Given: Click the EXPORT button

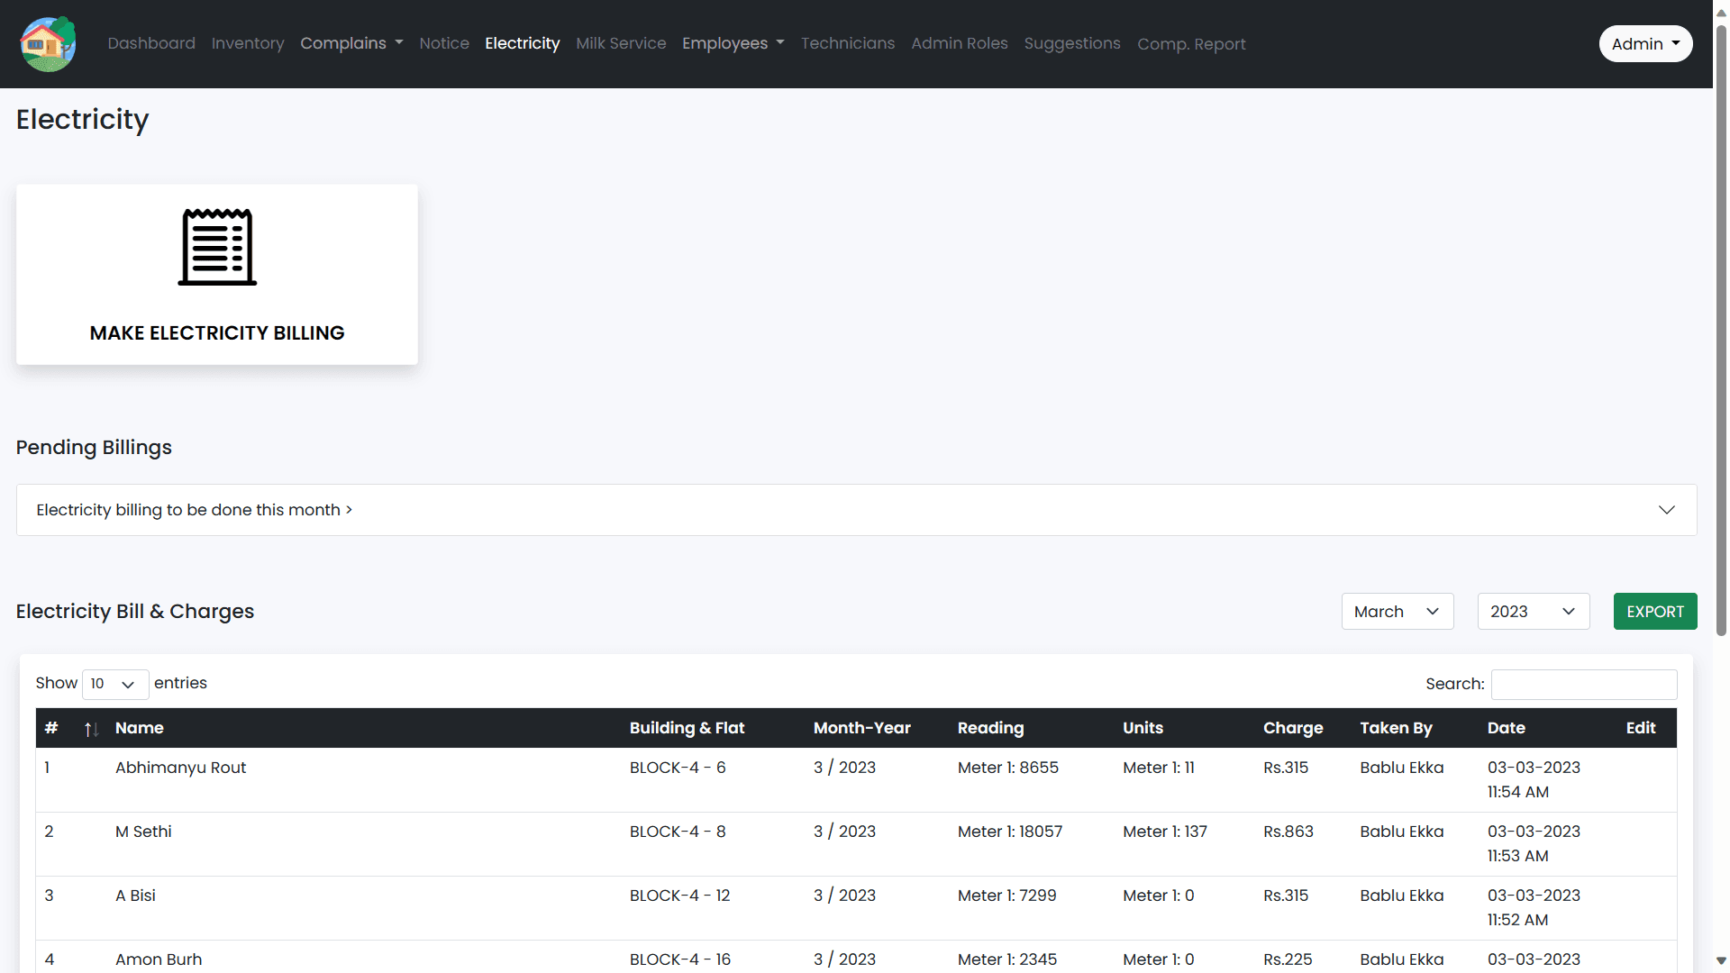Looking at the screenshot, I should tap(1655, 611).
